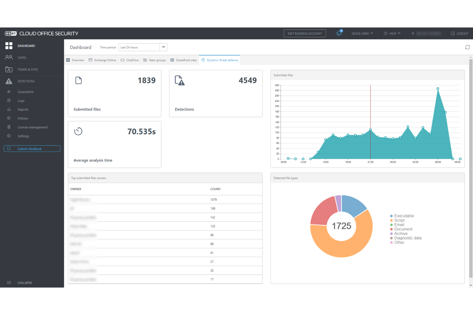Screen dimensions: 473x315
Task: Click the refresh icon on the dashboard
Action: click(x=467, y=47)
